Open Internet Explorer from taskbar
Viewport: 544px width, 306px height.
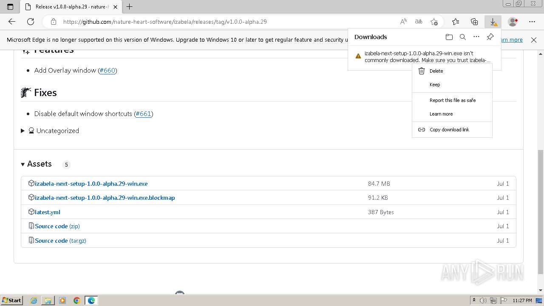click(34, 300)
